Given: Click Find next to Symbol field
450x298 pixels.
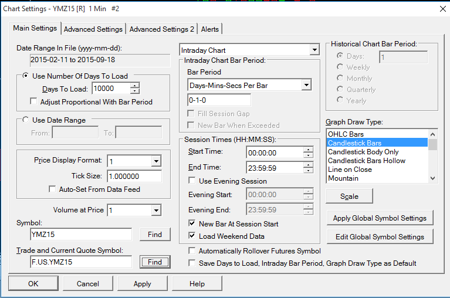Looking at the screenshot, I should [155, 234].
